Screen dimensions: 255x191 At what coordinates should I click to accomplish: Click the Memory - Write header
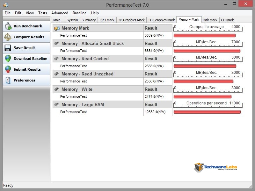[77, 89]
